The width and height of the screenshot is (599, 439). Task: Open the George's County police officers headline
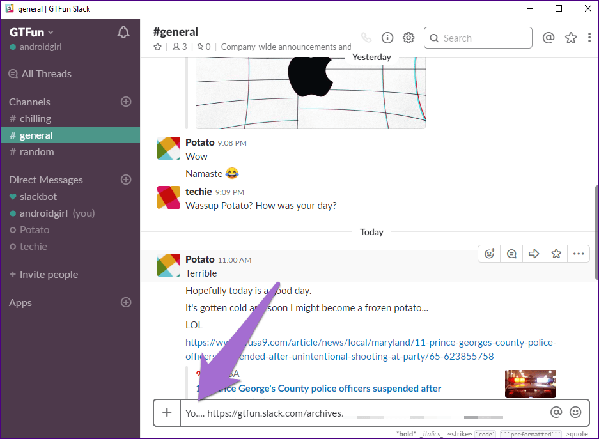click(318, 389)
